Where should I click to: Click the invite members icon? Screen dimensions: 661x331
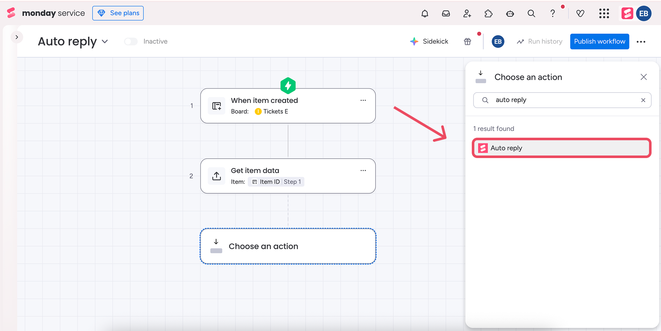(467, 13)
